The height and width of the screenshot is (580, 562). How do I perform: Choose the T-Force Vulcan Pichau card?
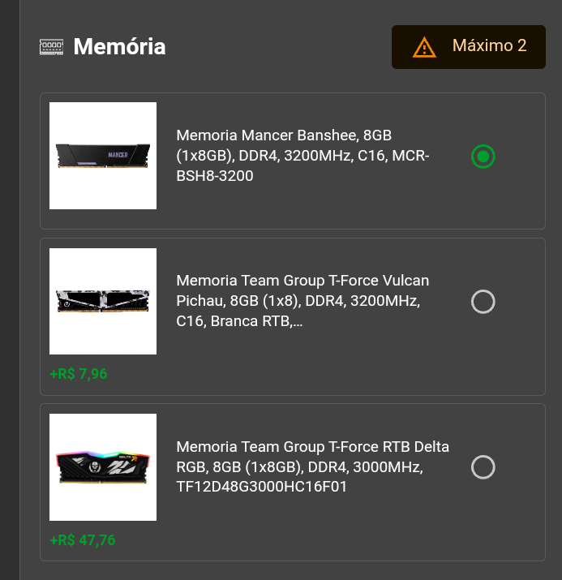[293, 316]
